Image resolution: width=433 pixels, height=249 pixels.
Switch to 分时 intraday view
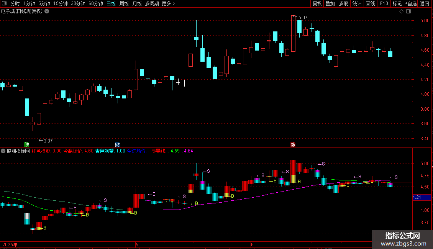15,3
